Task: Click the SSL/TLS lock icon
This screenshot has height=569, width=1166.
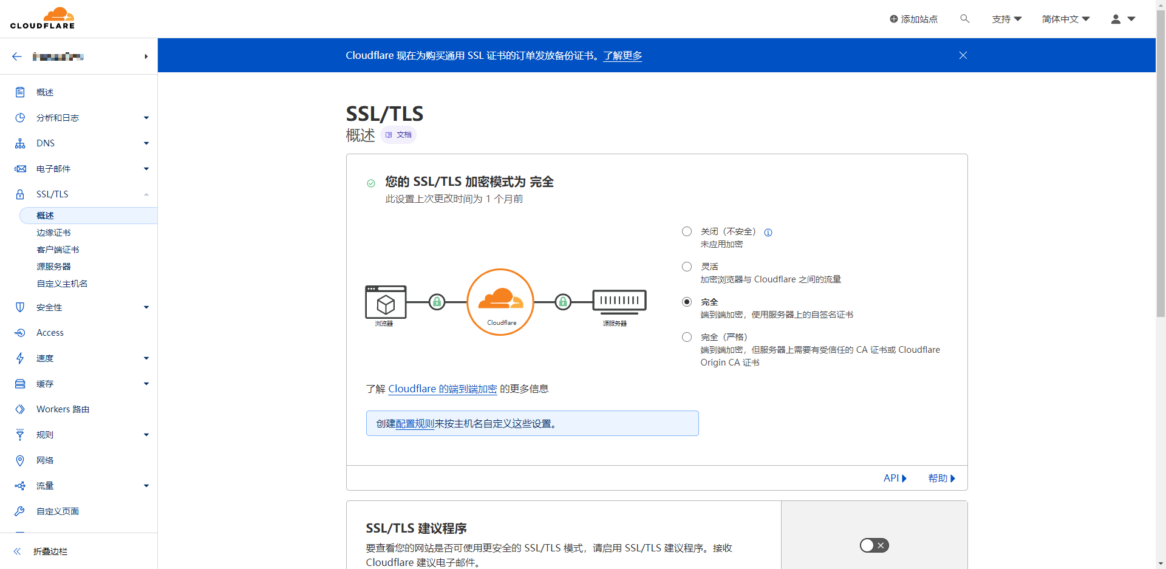Action: click(x=20, y=194)
